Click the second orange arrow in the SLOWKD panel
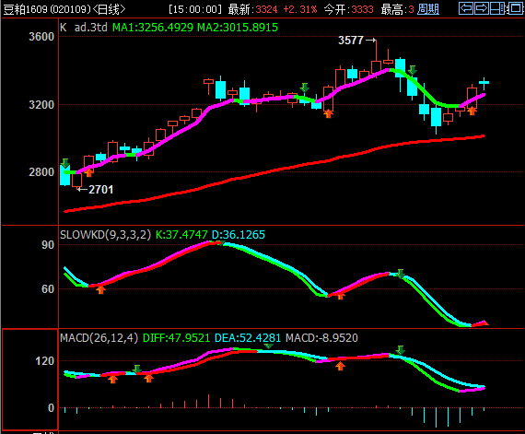The image size is (525, 434). tap(341, 296)
